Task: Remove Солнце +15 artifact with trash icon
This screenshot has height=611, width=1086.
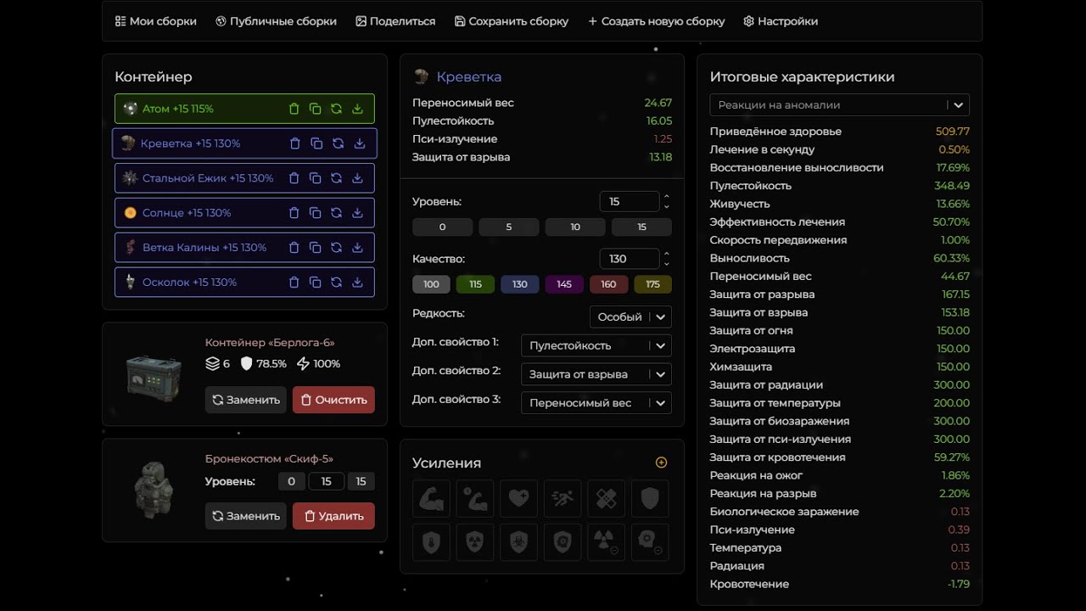Action: [x=294, y=213]
